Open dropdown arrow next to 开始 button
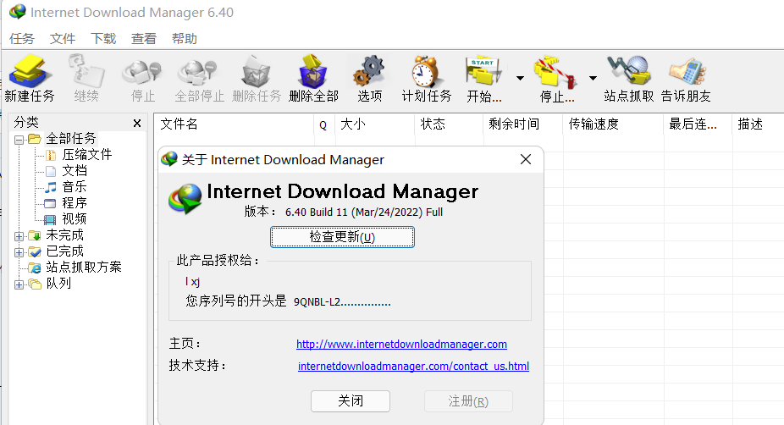Viewport: 784px width, 425px height. [520, 79]
